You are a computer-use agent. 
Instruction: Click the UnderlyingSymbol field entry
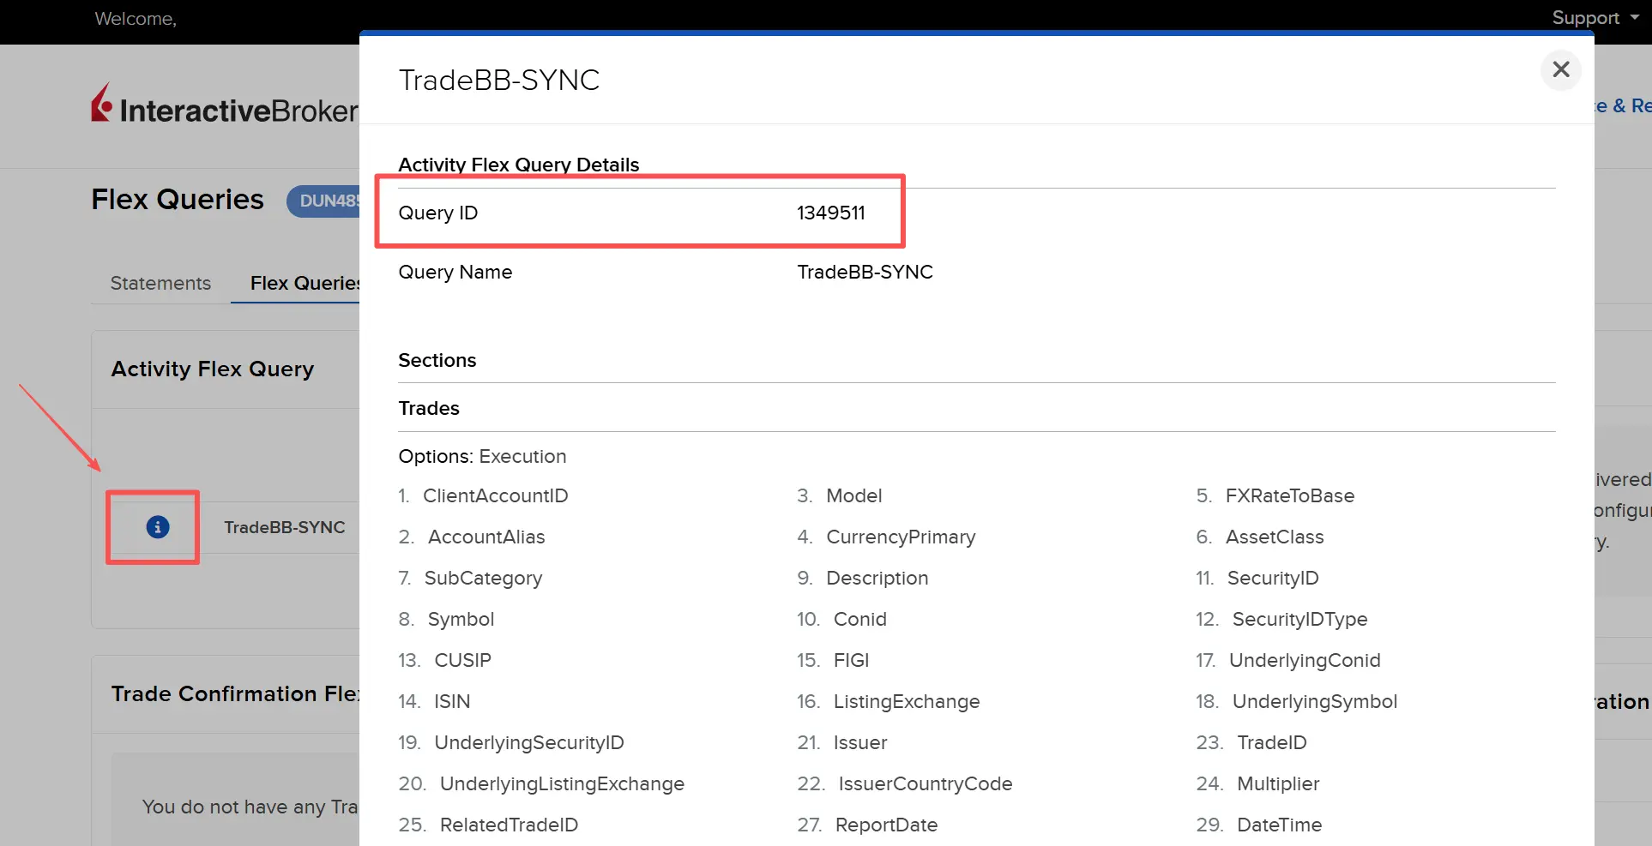coord(1314,701)
